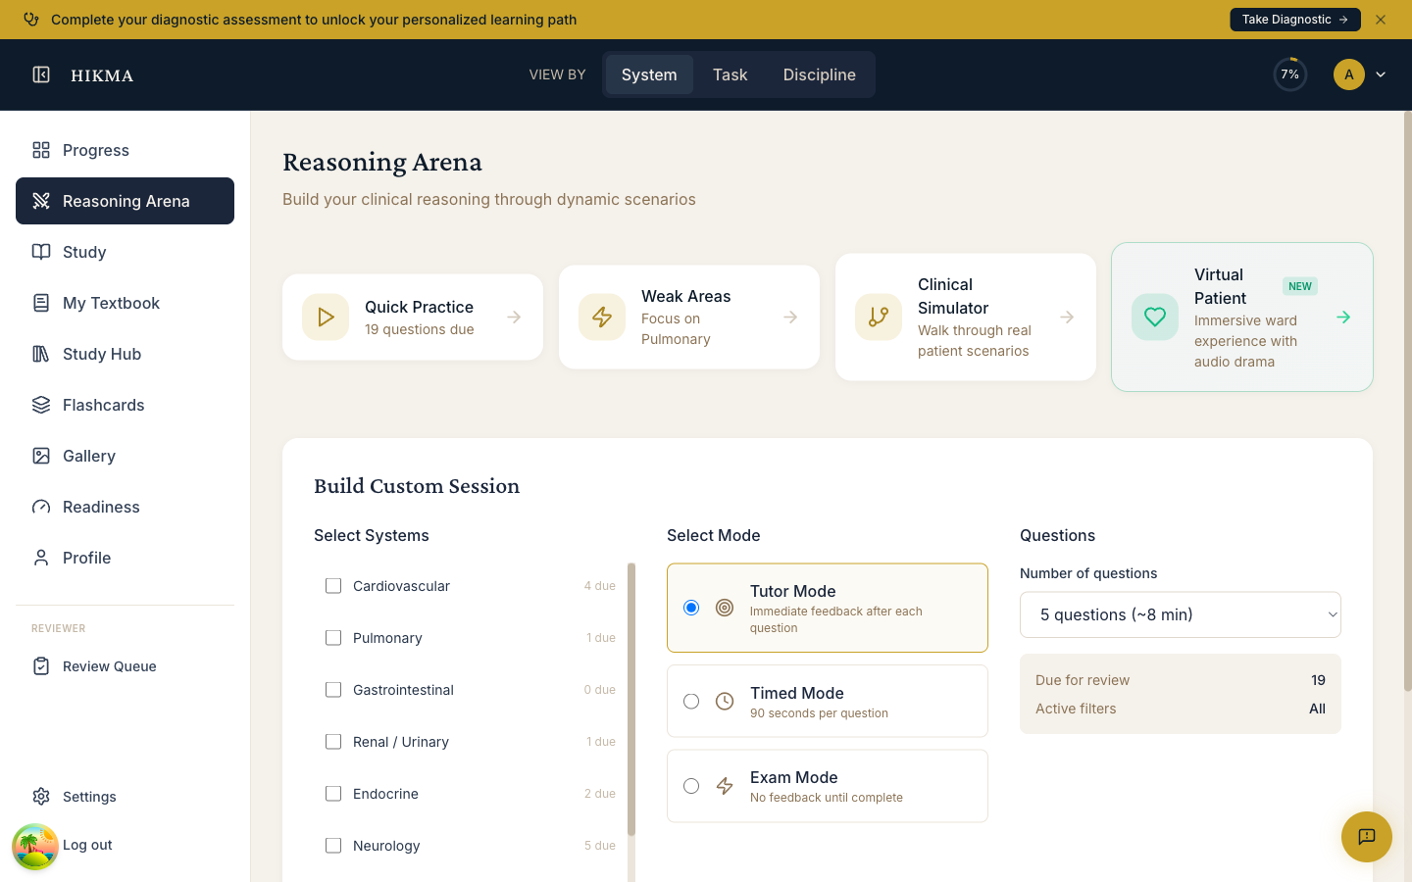Click the green arrow on Virtual Patient card
The height and width of the screenshot is (882, 1412).
click(x=1343, y=317)
